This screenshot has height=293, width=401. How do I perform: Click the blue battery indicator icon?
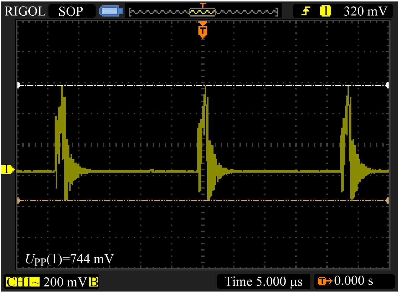coord(111,11)
